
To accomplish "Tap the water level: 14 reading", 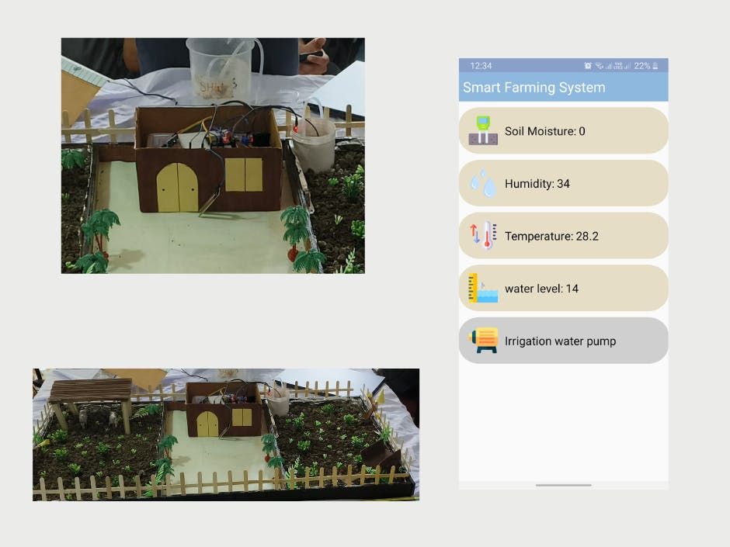I will click(541, 289).
